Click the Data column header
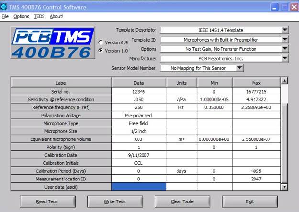 pyautogui.click(x=139, y=83)
